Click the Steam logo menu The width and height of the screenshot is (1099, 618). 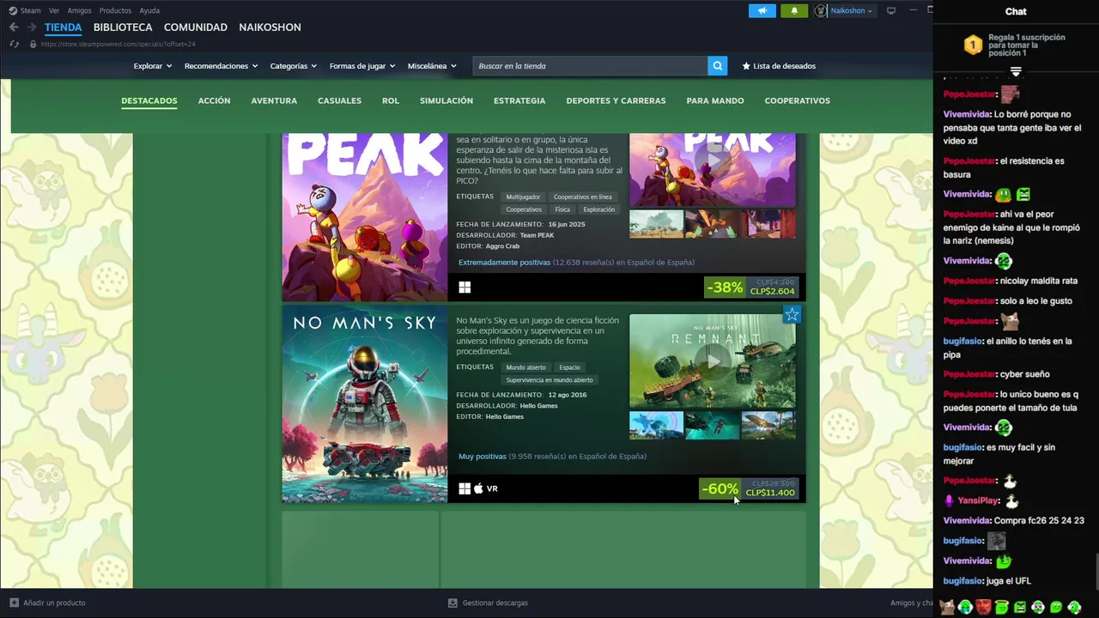(x=25, y=10)
